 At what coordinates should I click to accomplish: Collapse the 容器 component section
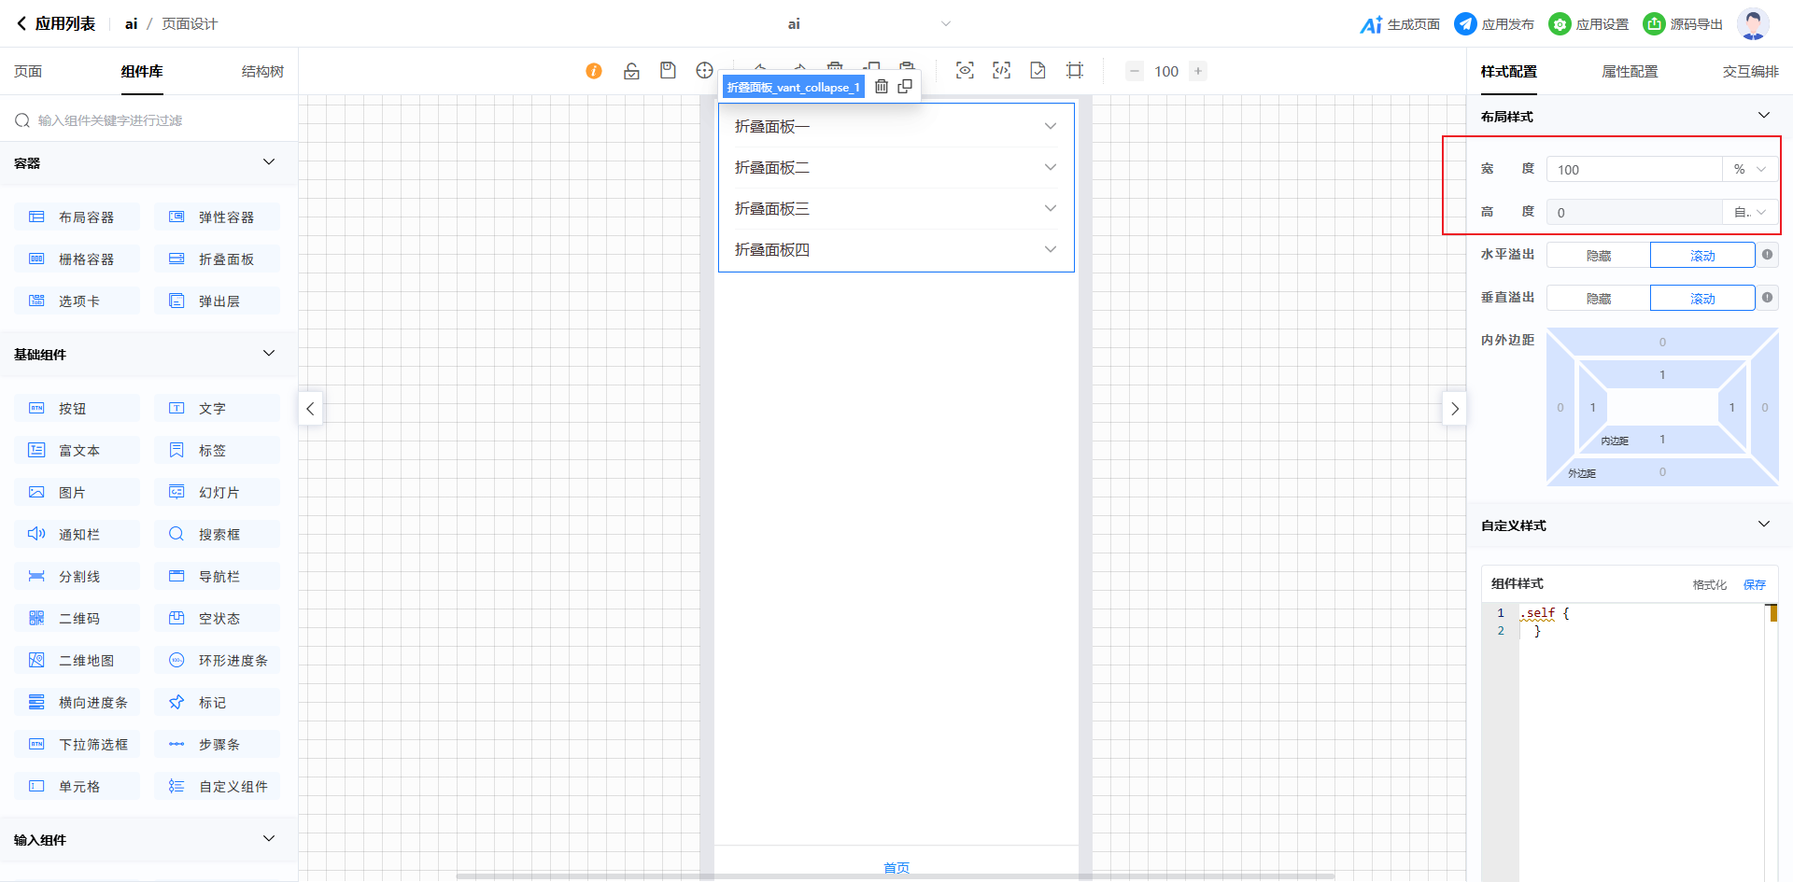point(269,162)
